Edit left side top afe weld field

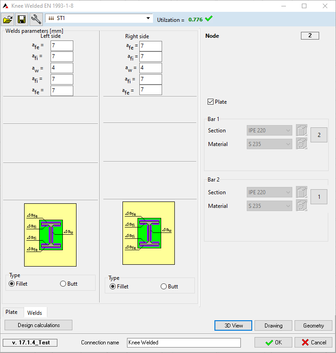(x=62, y=45)
